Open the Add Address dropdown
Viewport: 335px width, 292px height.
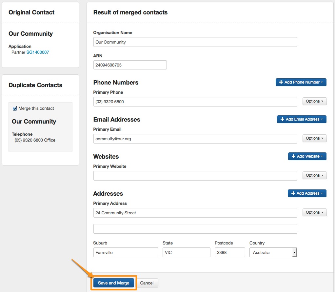(x=307, y=193)
